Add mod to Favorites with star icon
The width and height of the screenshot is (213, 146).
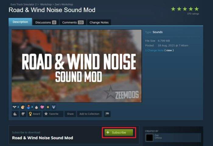pos(53,114)
